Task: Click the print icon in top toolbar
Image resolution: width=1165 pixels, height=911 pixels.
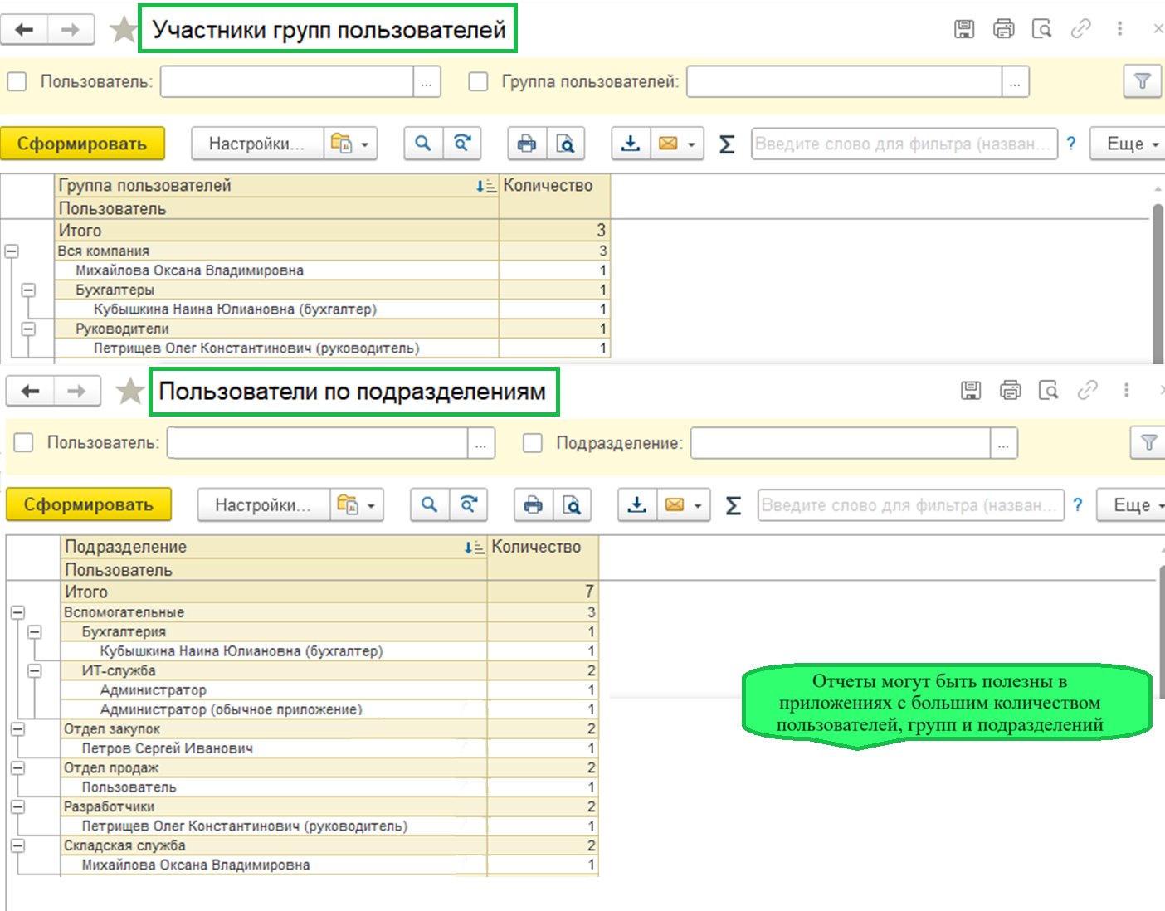Action: coord(526,144)
